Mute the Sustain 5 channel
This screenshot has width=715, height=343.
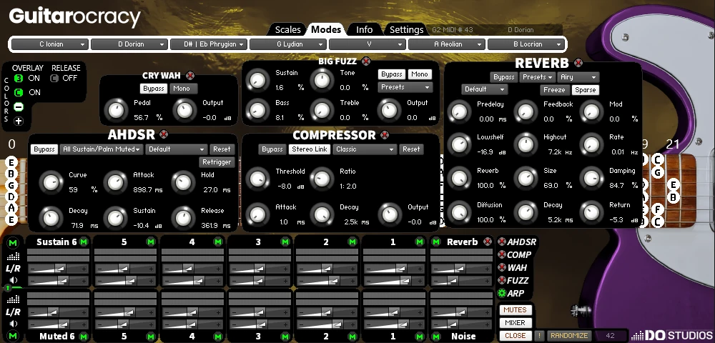point(150,242)
